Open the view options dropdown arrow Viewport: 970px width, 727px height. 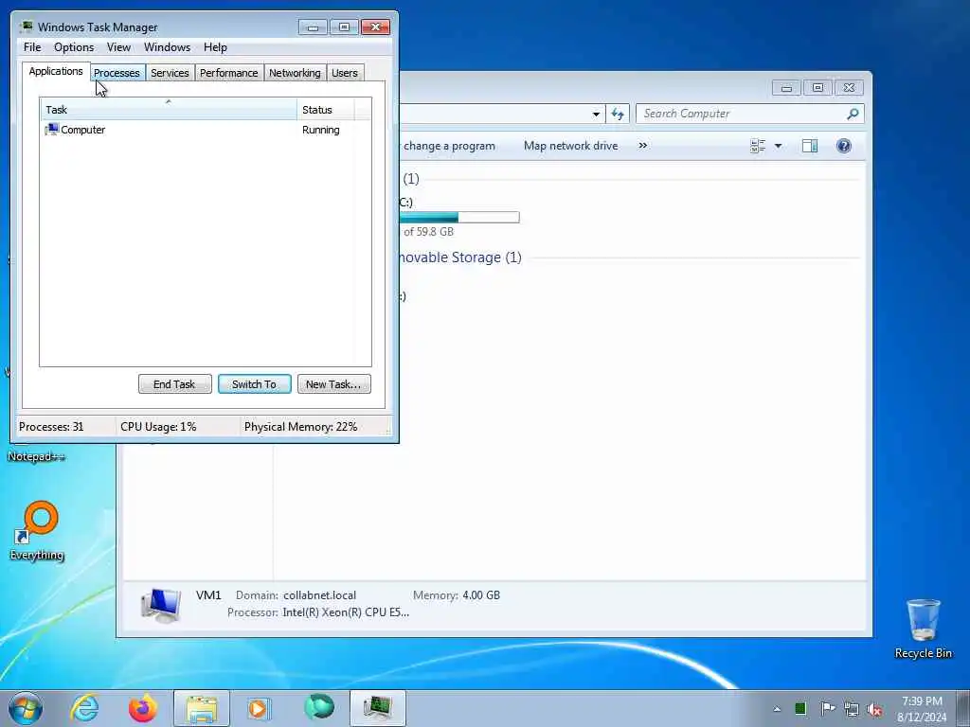(x=779, y=146)
